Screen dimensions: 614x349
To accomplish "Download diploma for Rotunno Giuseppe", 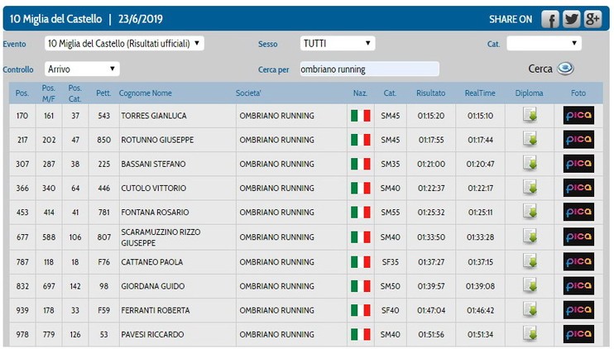I will tap(530, 139).
